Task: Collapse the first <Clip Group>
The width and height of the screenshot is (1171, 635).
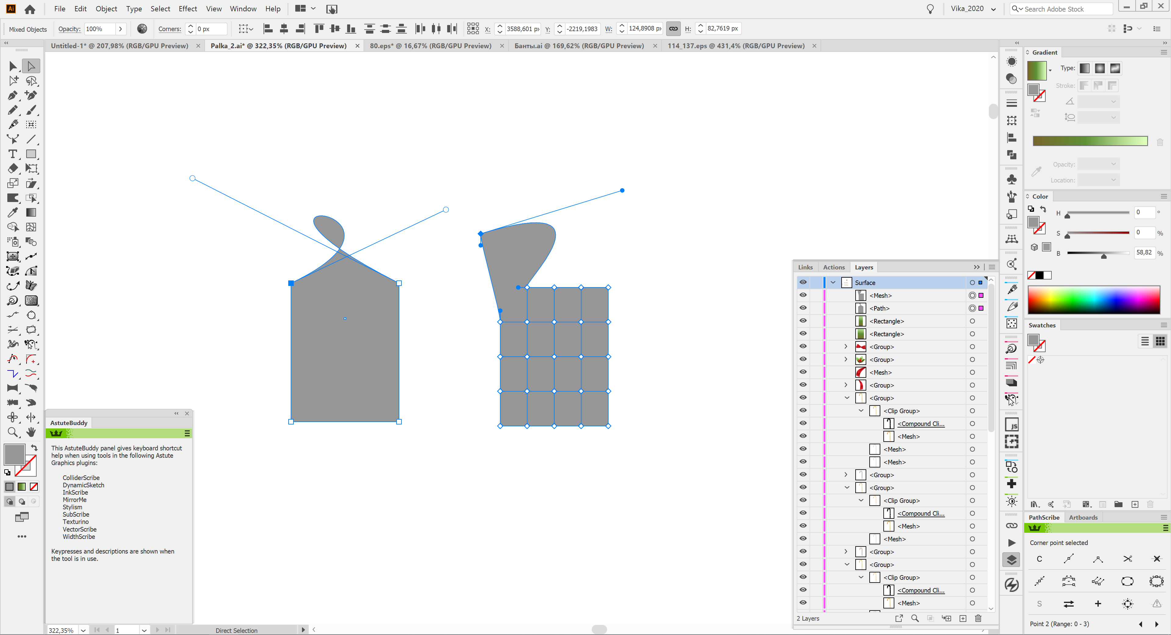Action: pyautogui.click(x=860, y=410)
